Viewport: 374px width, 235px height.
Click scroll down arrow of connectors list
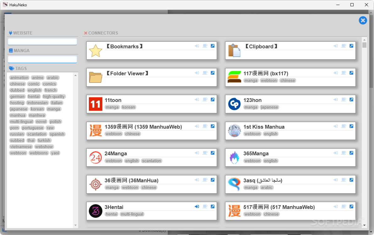pyautogui.click(x=364, y=225)
